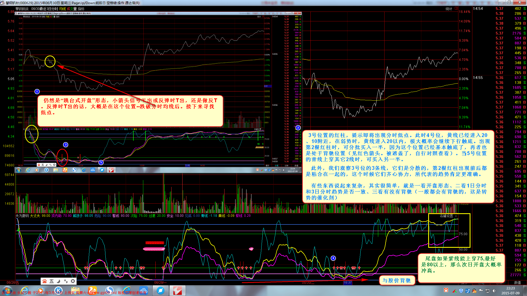The height and width of the screenshot is (296, 527).
Task: Click the 0.00% percent axis label
Action: pos(464,79)
